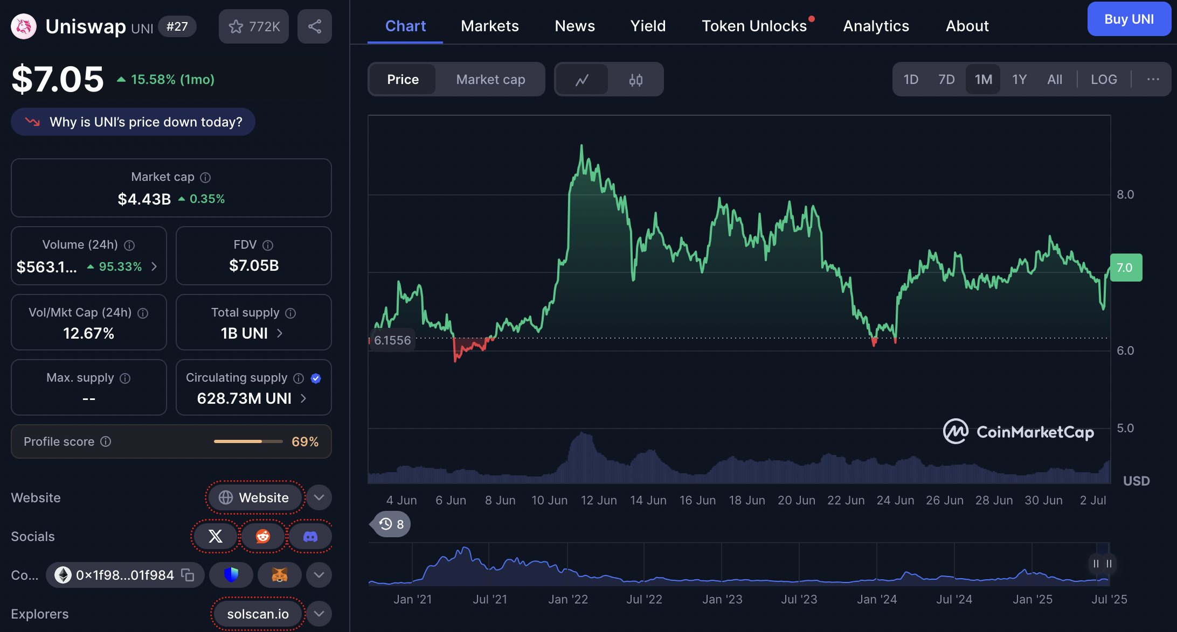Open the Token Unlocks tab

(x=754, y=26)
